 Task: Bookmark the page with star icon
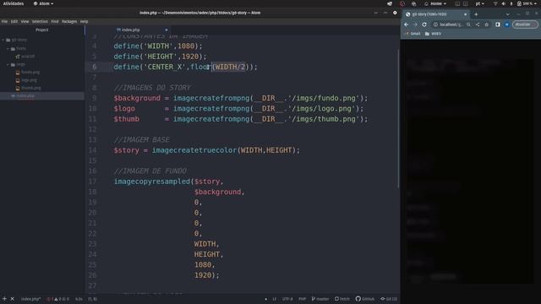tap(487, 24)
